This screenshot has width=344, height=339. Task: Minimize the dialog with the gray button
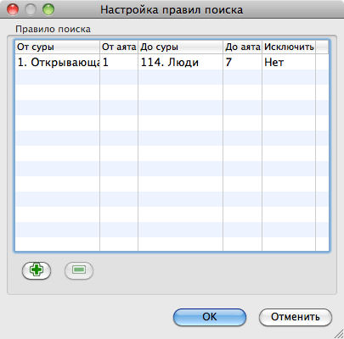[x=31, y=10]
